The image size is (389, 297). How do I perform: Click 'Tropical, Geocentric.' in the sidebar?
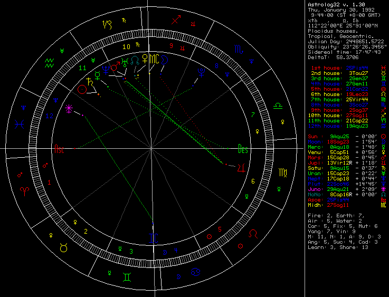pyautogui.click(x=341, y=36)
